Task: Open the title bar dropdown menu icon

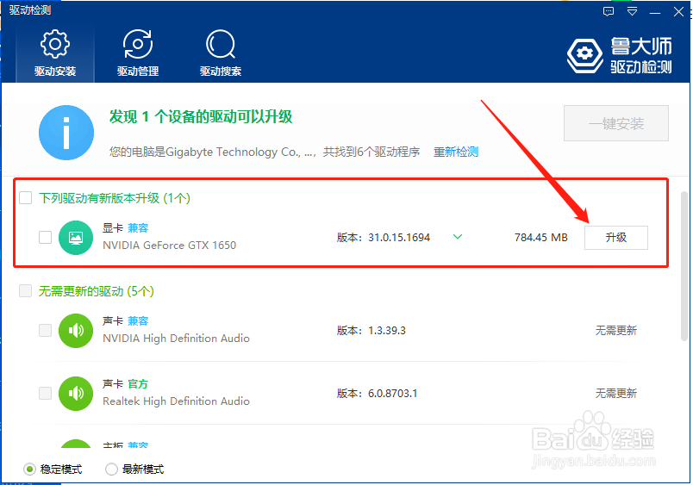Action: 632,11
